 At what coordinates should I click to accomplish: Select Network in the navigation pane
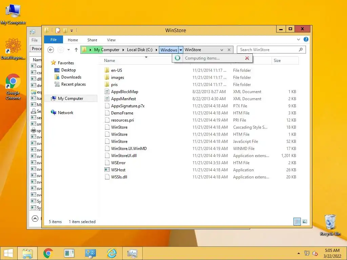[x=65, y=112]
